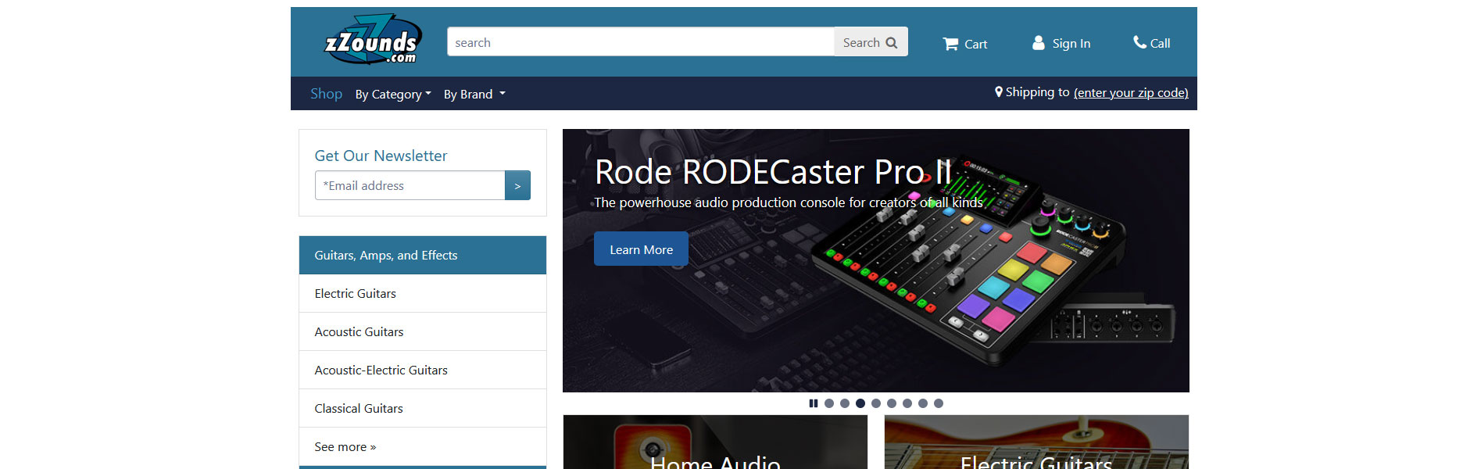
Task: Go to the last carousel slide dot
Action: pyautogui.click(x=939, y=403)
